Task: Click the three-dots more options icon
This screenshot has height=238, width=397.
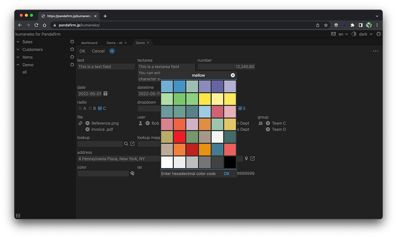Action: 375,51
